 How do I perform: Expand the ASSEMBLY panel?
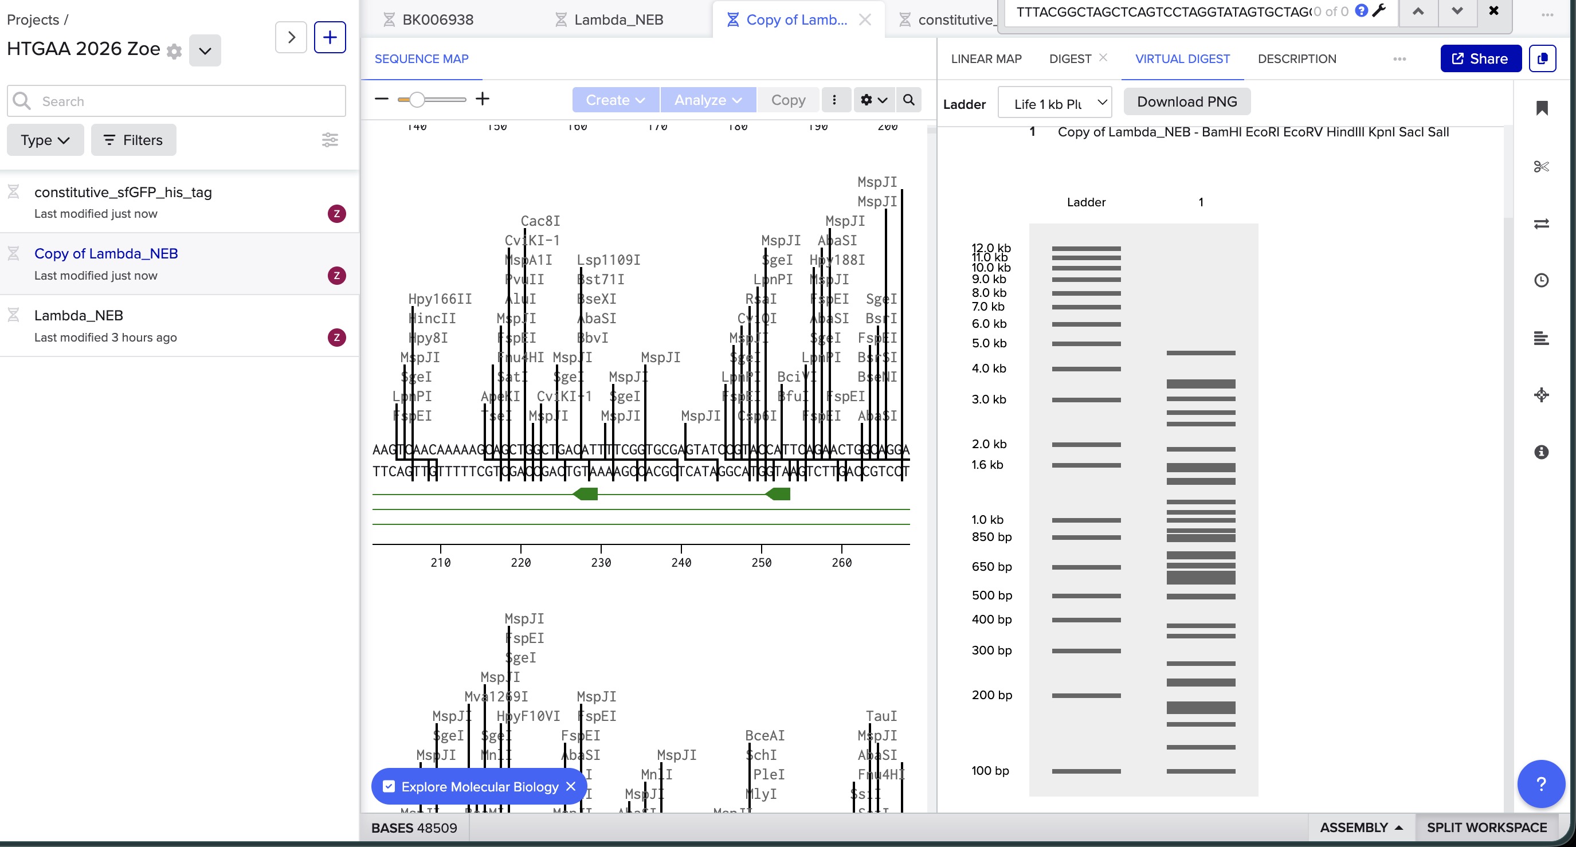pyautogui.click(x=1361, y=828)
